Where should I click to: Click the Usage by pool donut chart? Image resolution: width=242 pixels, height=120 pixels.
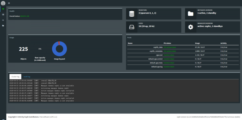(x=60, y=49)
